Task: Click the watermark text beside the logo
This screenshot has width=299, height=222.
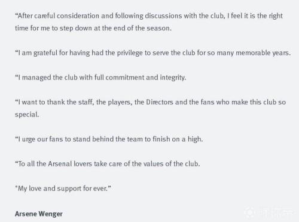Action: click(x=276, y=212)
